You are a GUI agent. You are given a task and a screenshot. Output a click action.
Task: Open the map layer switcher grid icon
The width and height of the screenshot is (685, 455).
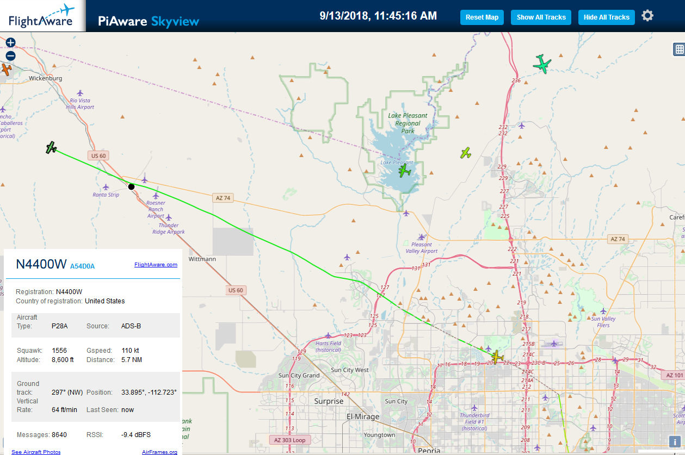coord(679,49)
